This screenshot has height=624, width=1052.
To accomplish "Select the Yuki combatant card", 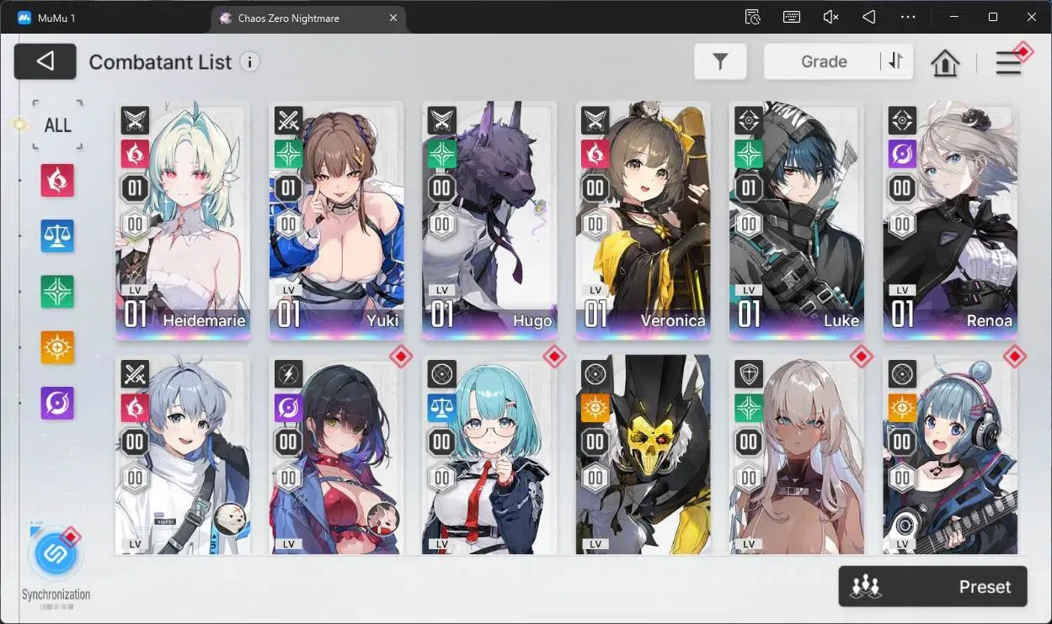I will coord(336,220).
